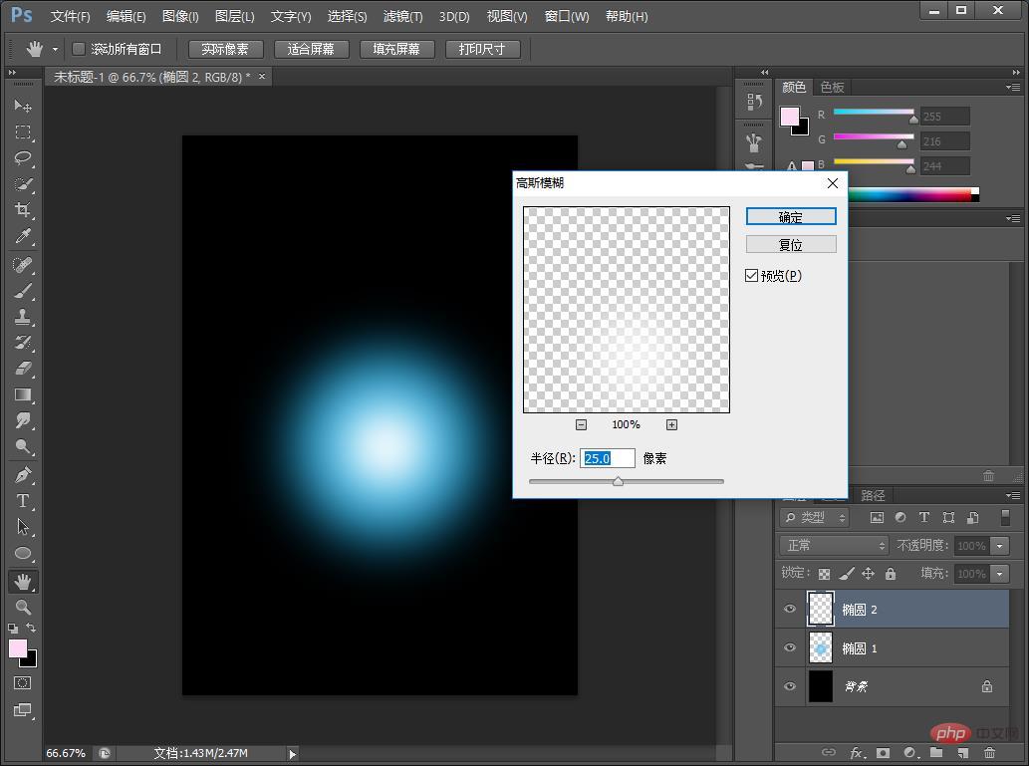Zoom out the blur preview
Image resolution: width=1029 pixels, height=766 pixels.
582,424
